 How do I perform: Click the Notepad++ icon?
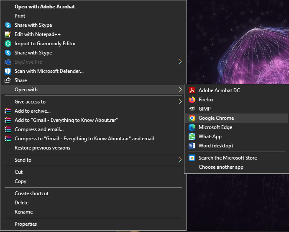click(8, 34)
